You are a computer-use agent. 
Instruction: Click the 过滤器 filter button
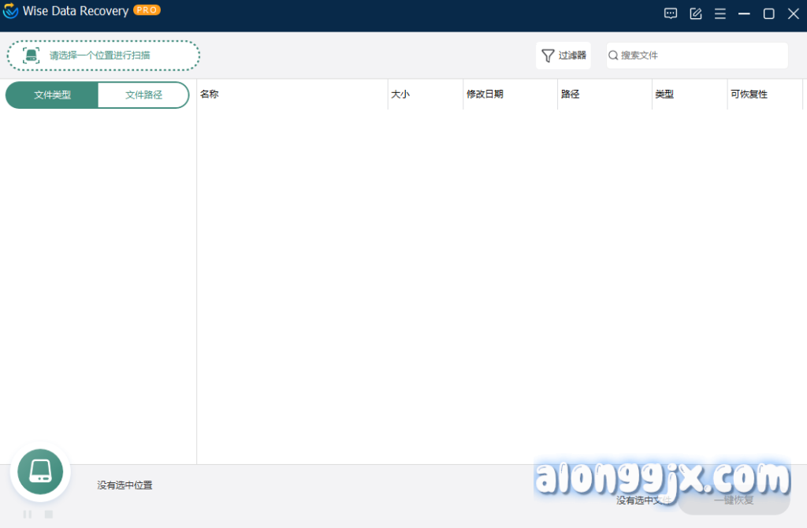coord(563,55)
